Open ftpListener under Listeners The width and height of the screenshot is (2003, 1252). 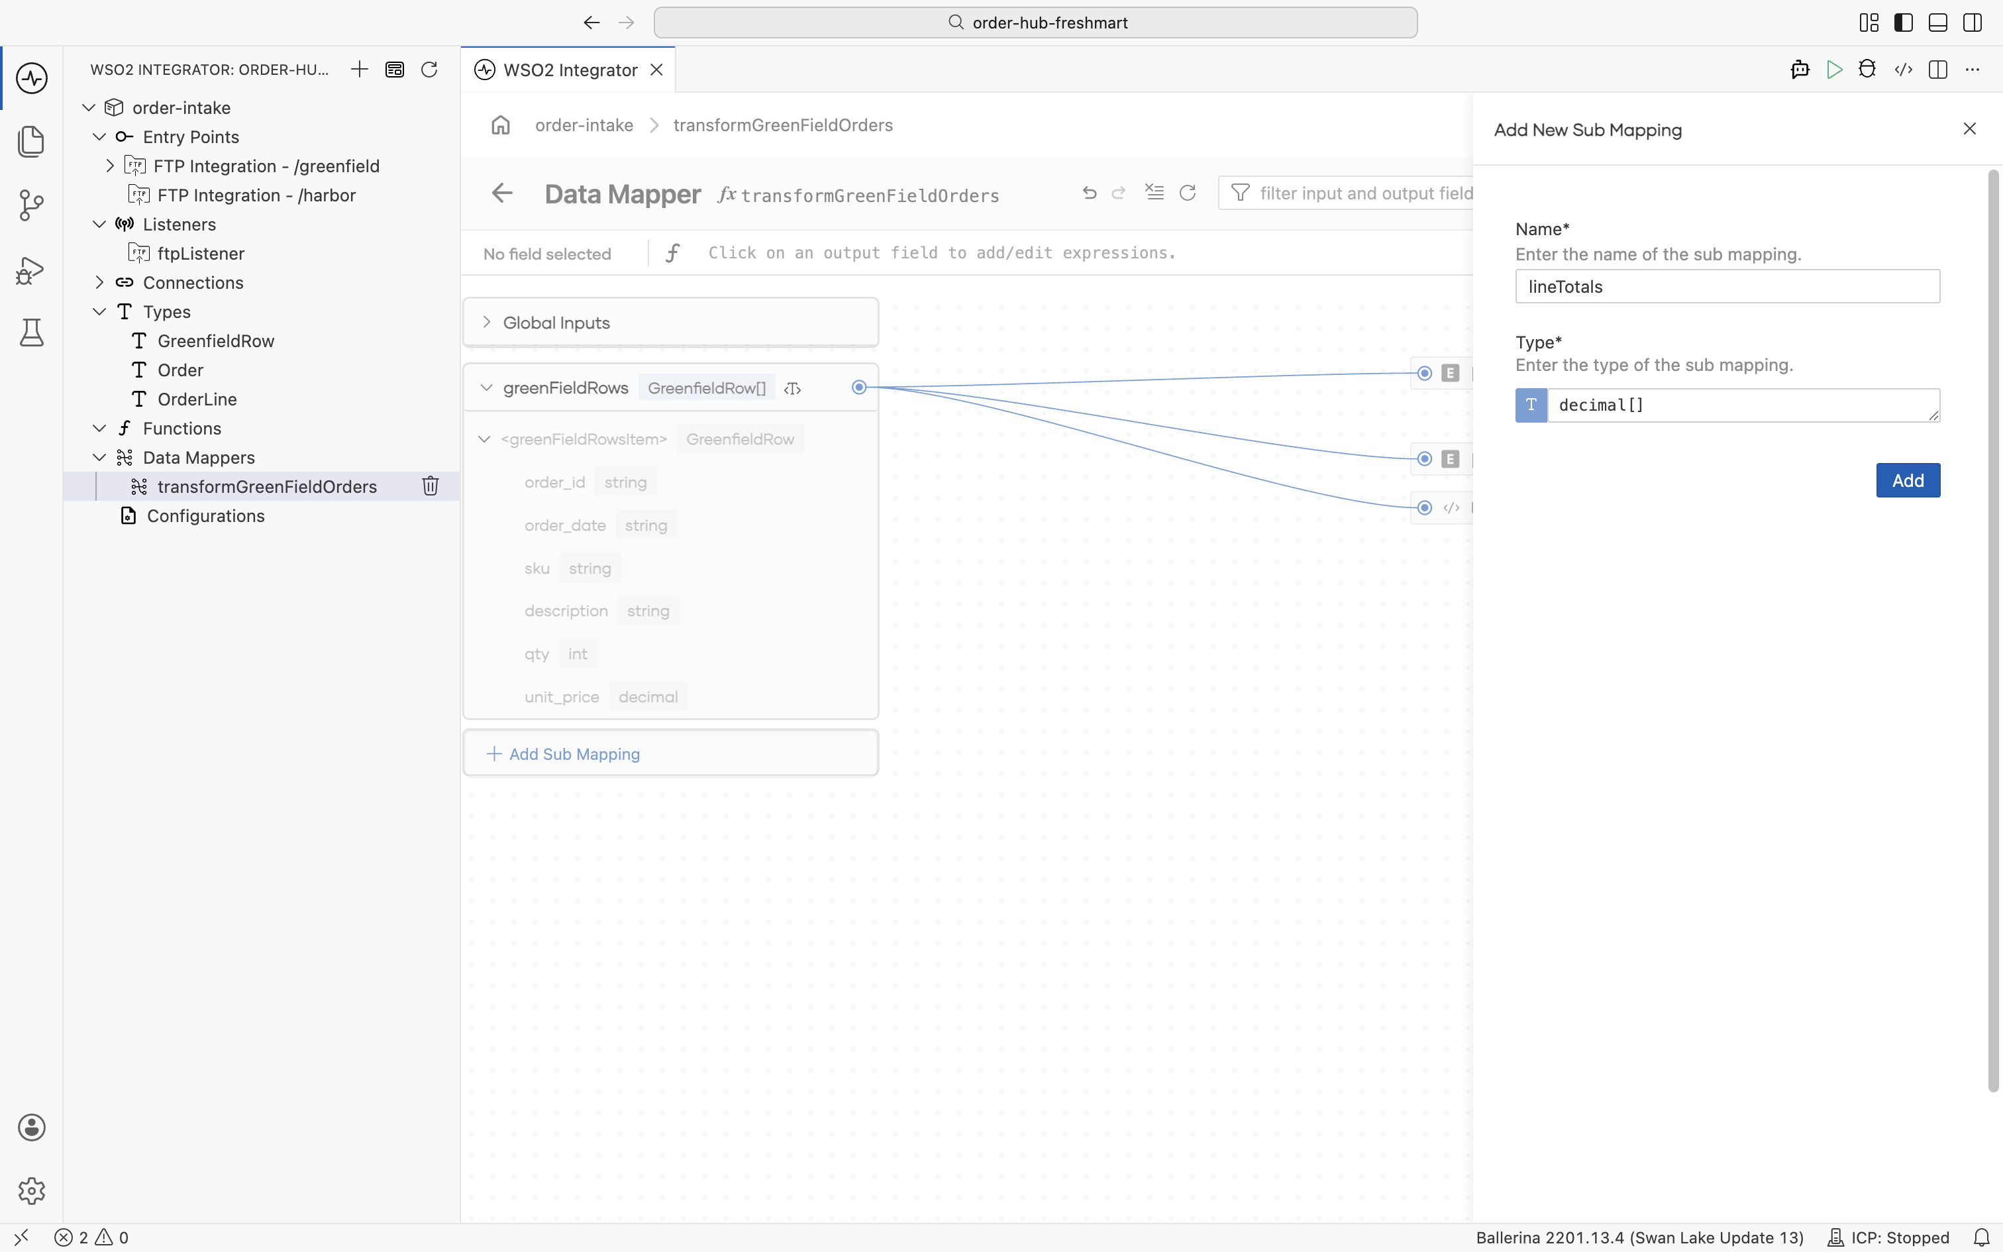pos(200,253)
